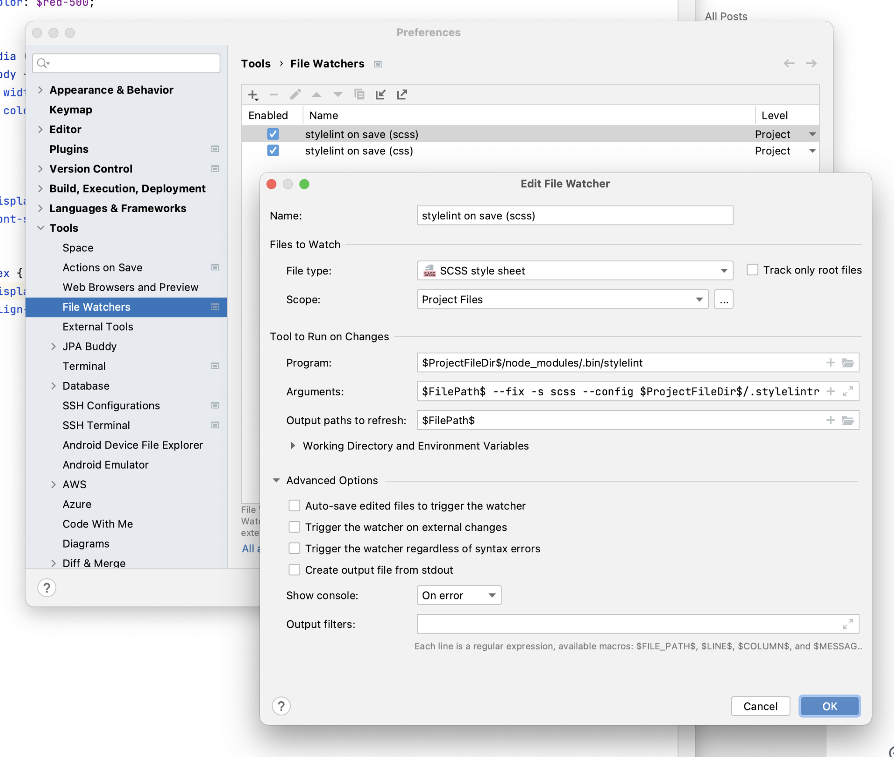Open the Show console dropdown On error

point(459,595)
